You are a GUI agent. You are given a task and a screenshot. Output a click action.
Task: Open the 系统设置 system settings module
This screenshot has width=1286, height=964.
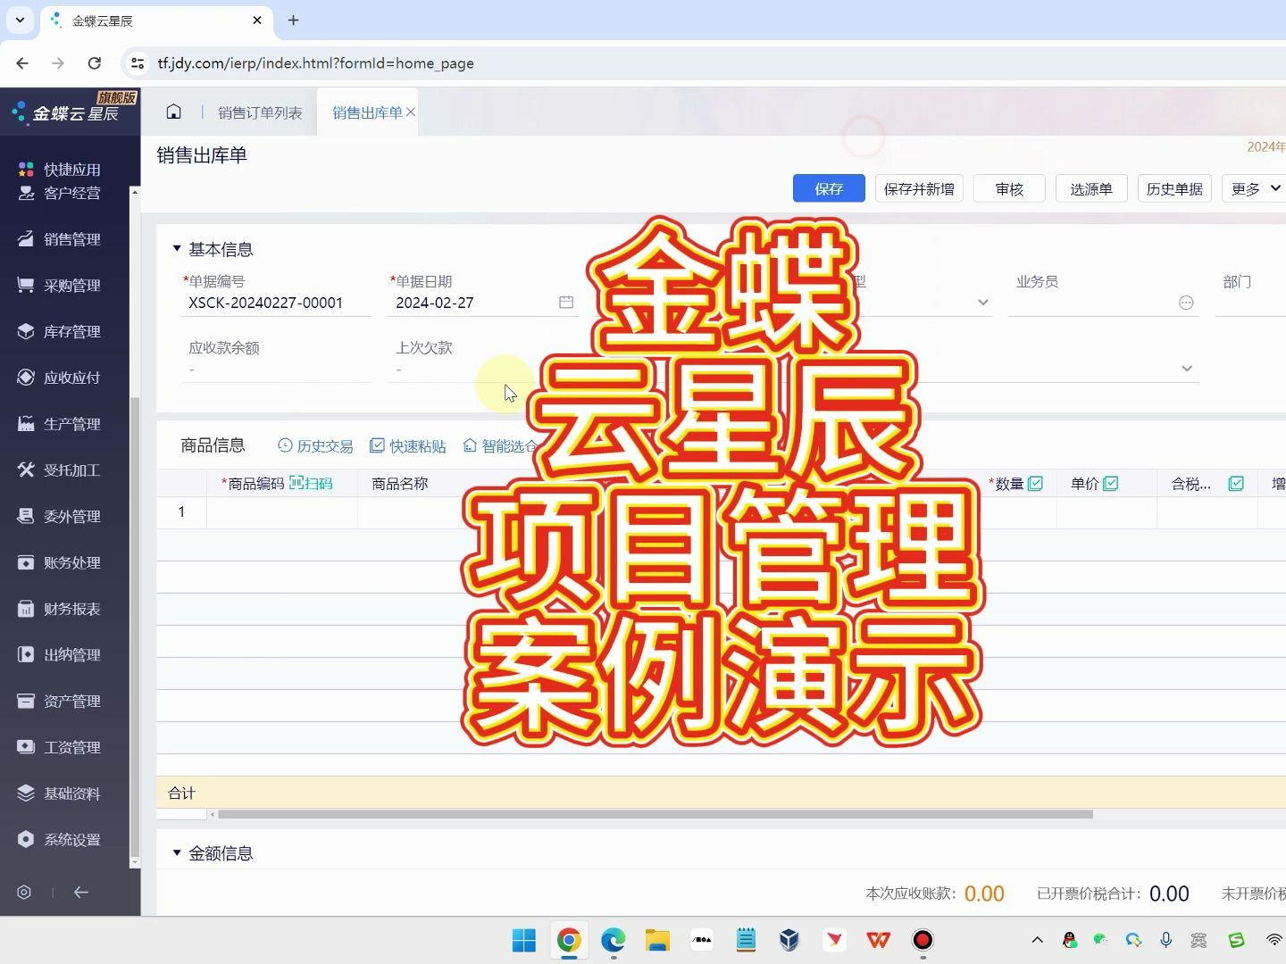pyautogui.click(x=61, y=840)
